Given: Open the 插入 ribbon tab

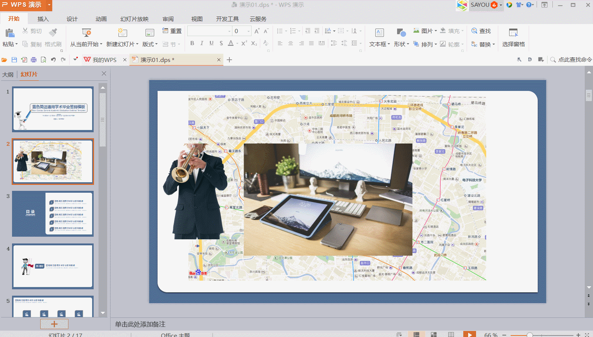Looking at the screenshot, I should [x=43, y=19].
